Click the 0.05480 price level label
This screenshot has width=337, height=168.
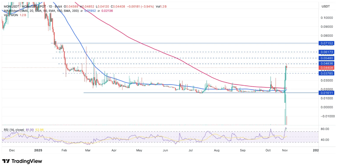click(x=327, y=58)
